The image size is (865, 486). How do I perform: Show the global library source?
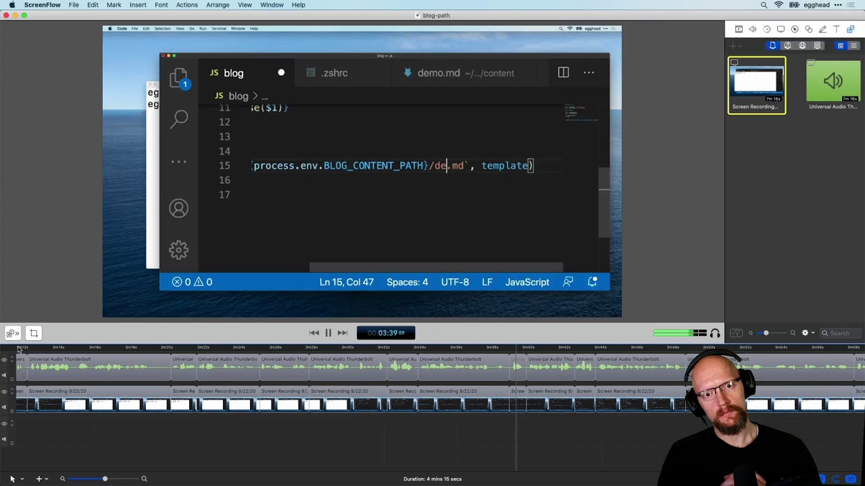802,45
